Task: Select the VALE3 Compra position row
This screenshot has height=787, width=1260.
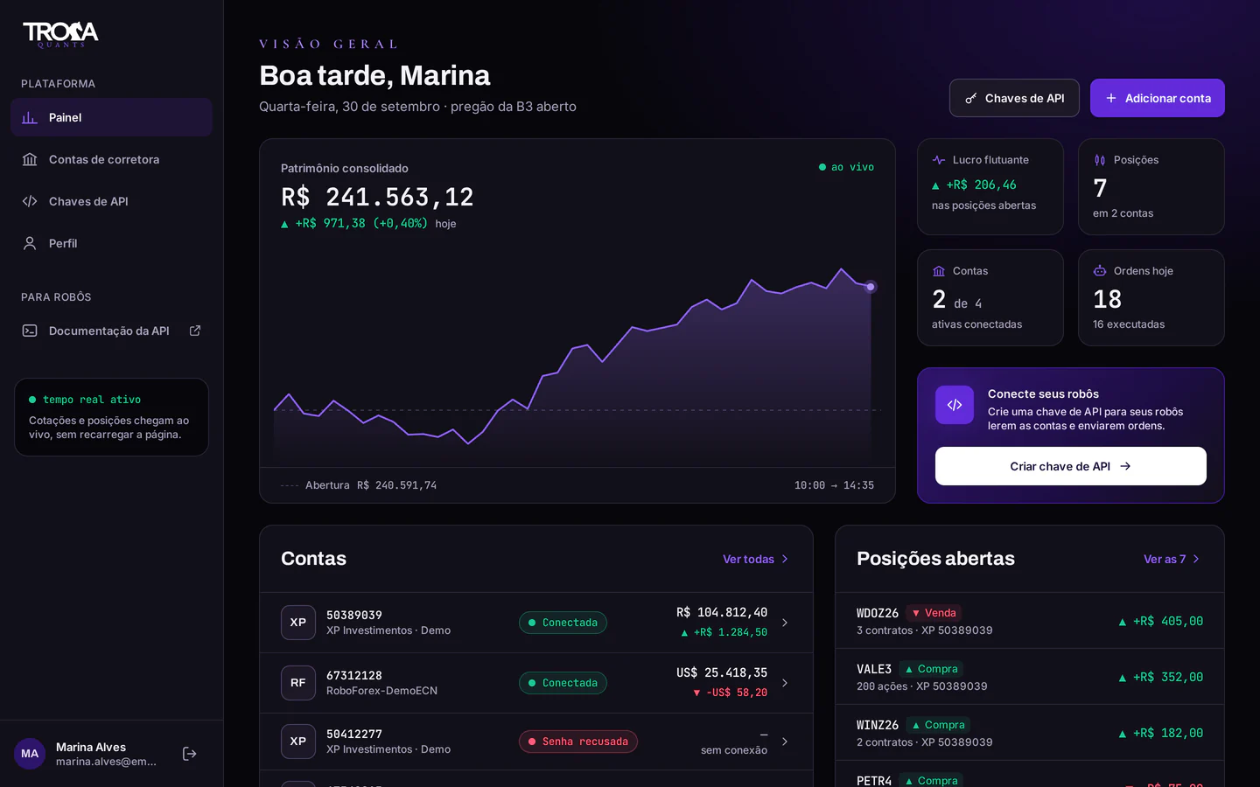Action: 1030,677
